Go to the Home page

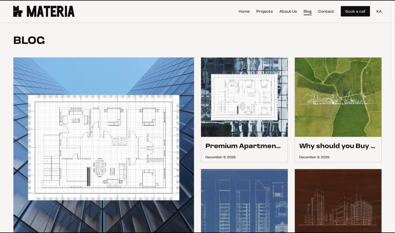point(244,11)
